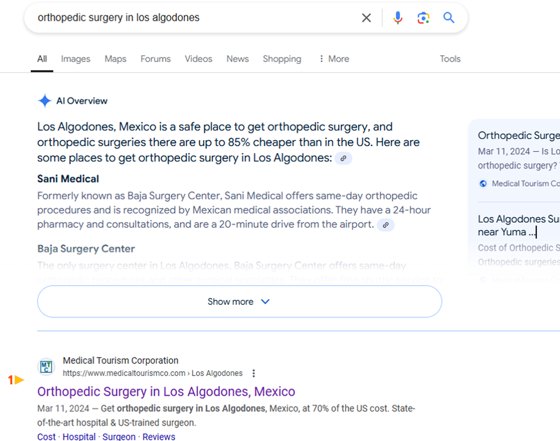Image resolution: width=560 pixels, height=441 pixels.
Task: Open the Tools filter options
Action: point(450,59)
